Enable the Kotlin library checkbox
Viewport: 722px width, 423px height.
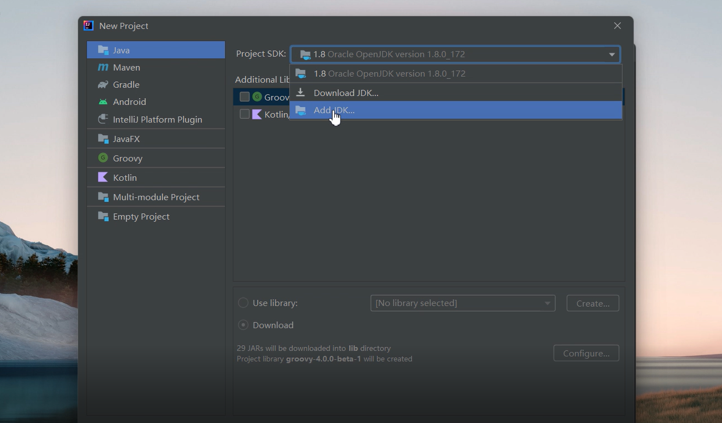coord(245,114)
